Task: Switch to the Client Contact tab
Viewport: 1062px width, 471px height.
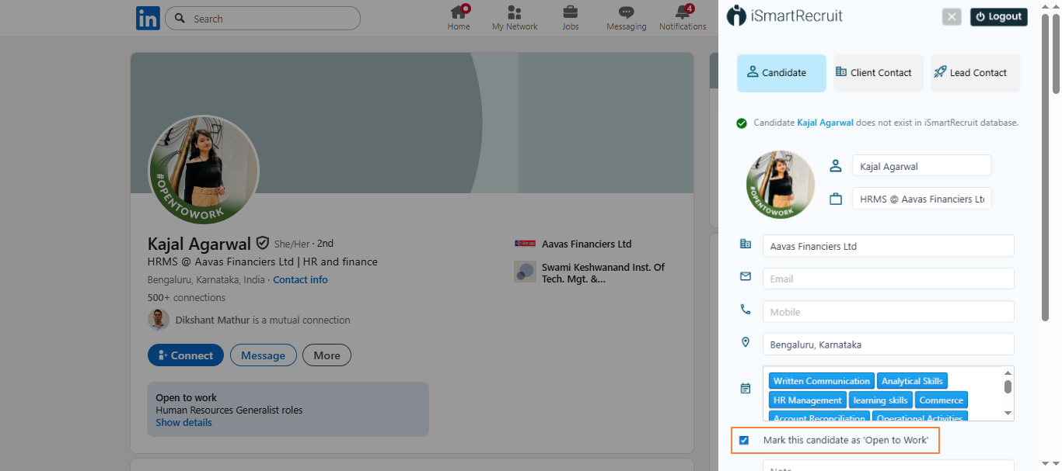Action: pyautogui.click(x=878, y=73)
